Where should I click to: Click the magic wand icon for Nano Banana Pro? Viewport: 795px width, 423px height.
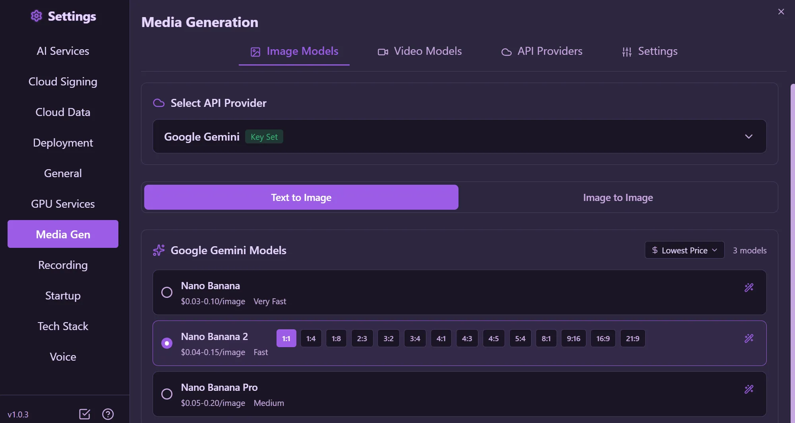[x=749, y=389]
